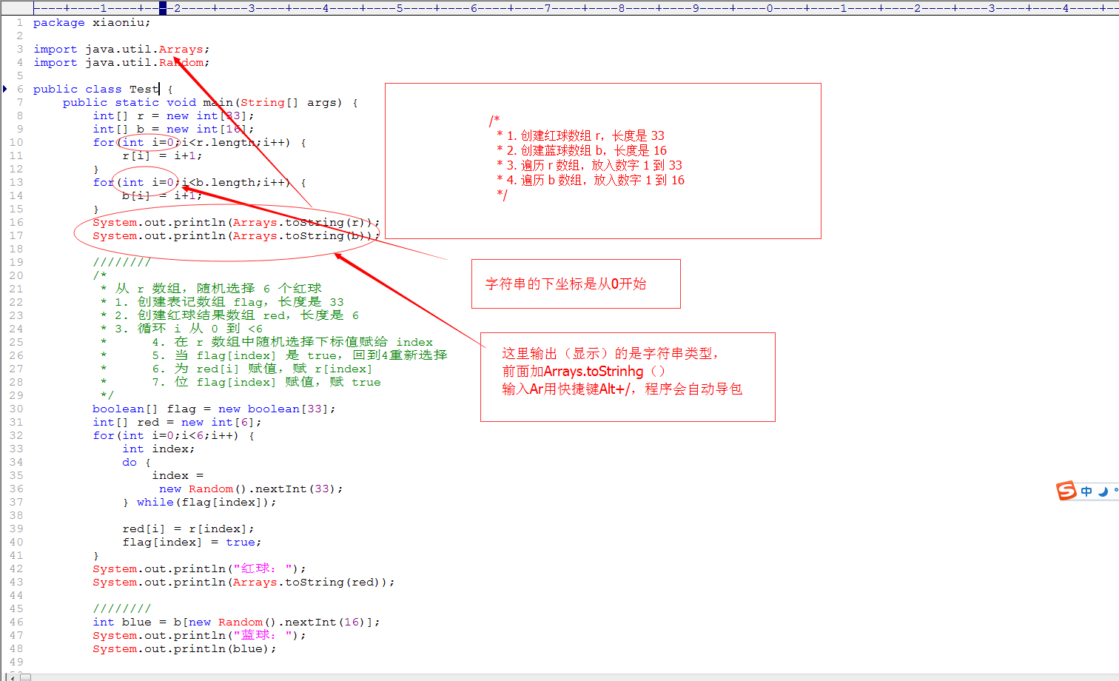Click the left arrow of the horizontal scrollbar
Viewport: 1119px width, 681px height.
(12, 677)
